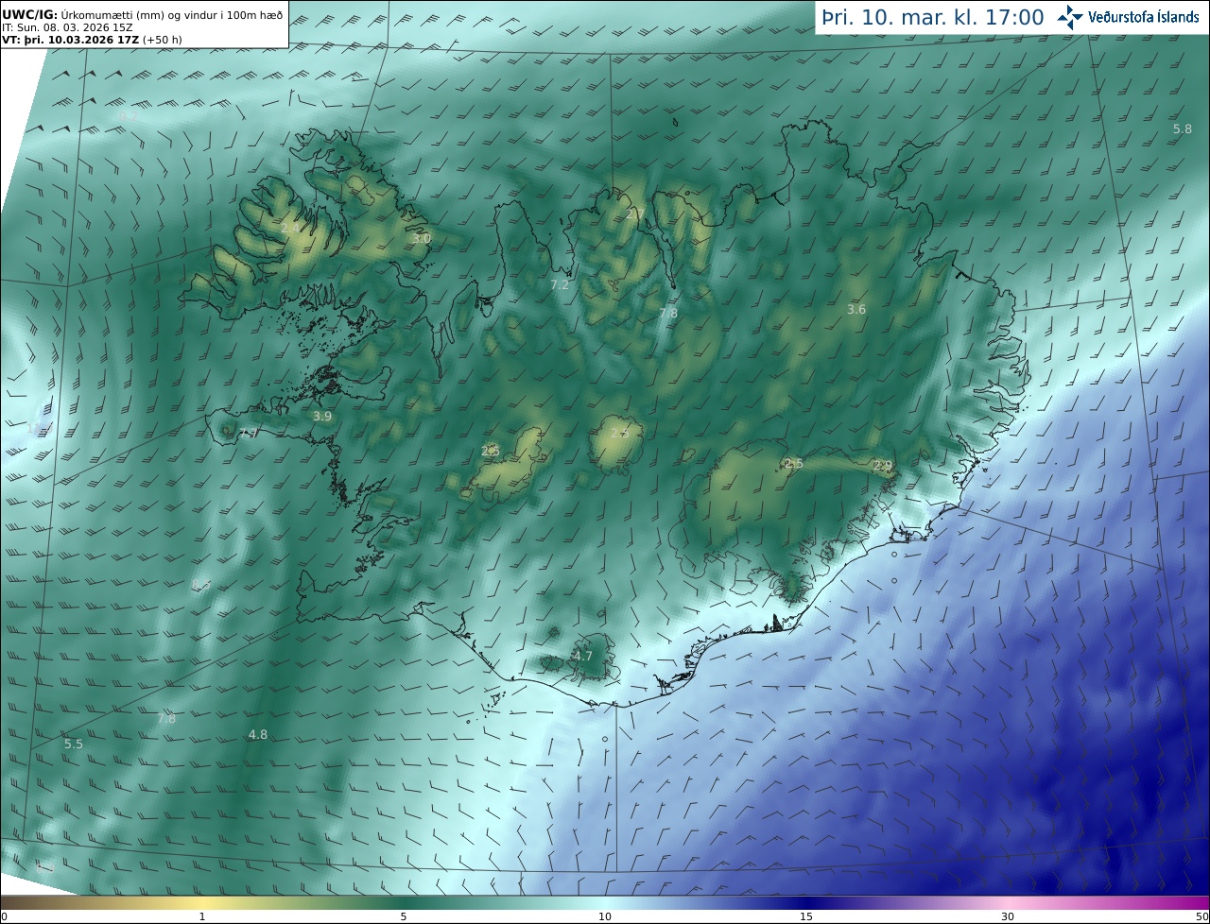Click the 3.6 value in the northeast highlands

click(856, 309)
